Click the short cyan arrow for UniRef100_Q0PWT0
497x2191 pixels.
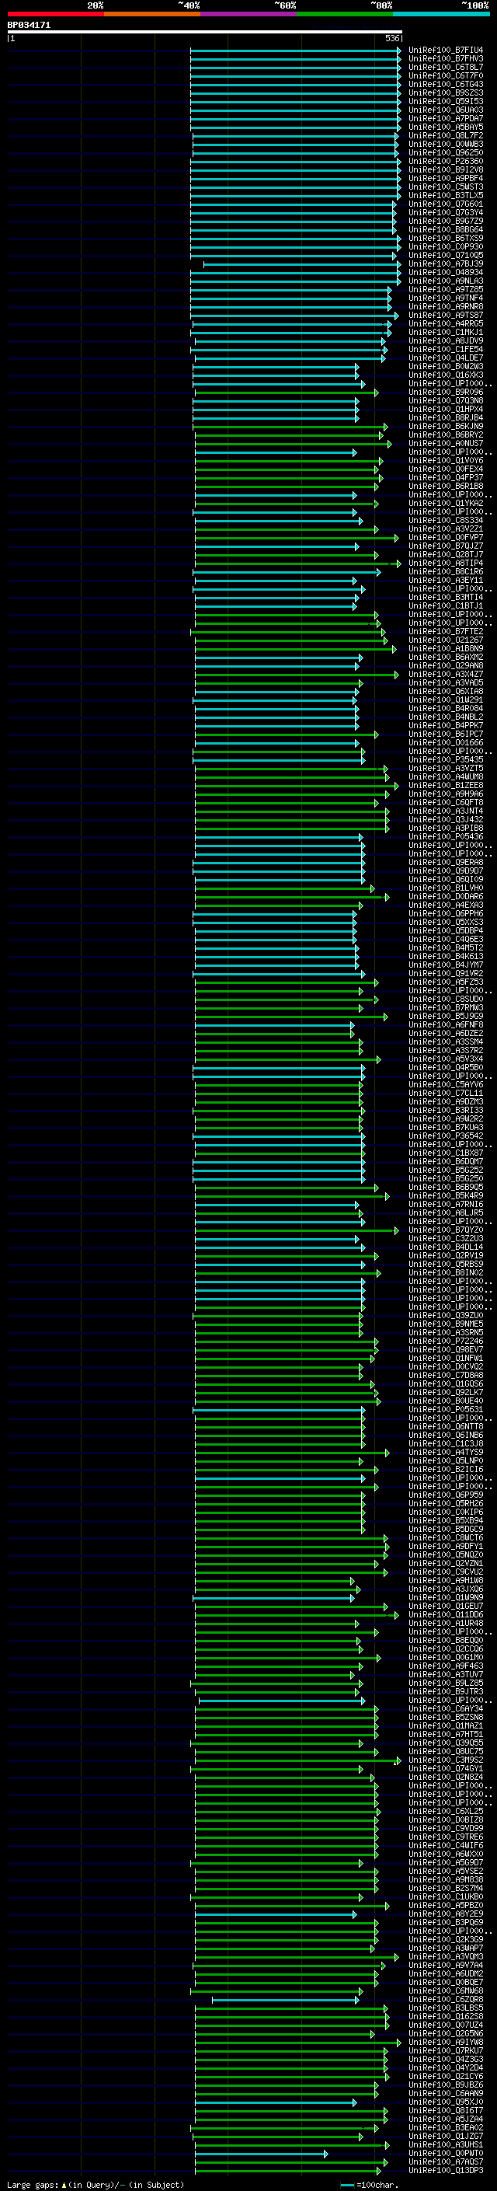point(261,2153)
